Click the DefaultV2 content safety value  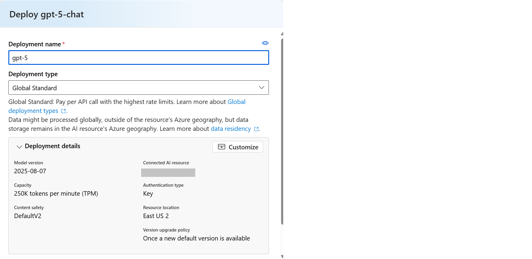(x=28, y=216)
